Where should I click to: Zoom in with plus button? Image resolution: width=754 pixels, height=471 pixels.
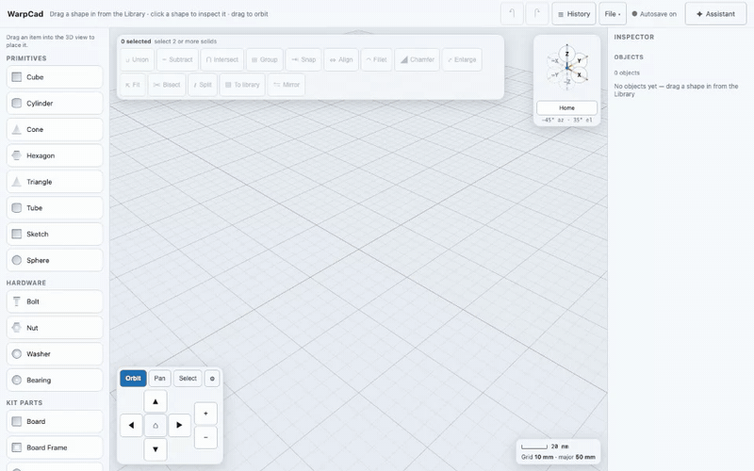(205, 414)
